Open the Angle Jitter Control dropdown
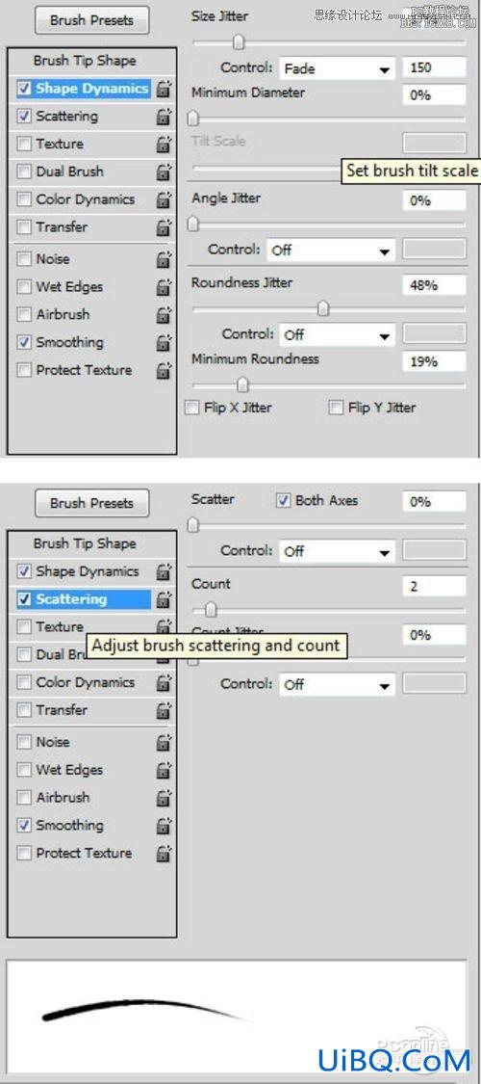Screen dimensions: 481x1084 pos(331,251)
